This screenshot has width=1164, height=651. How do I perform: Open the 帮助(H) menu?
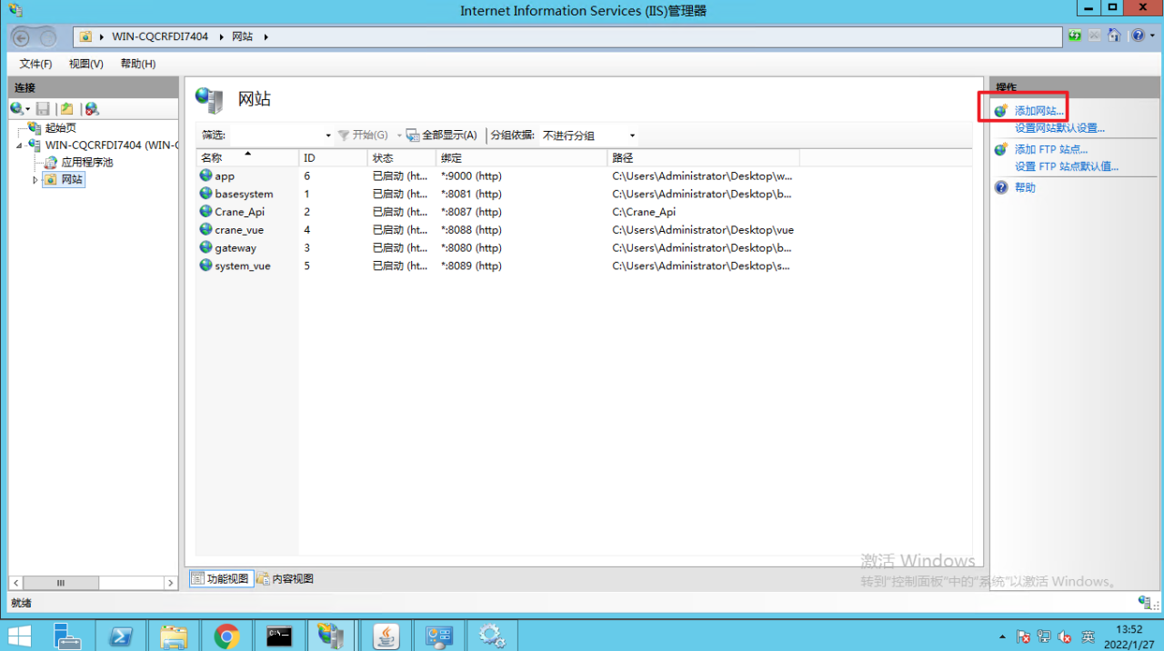(x=138, y=64)
